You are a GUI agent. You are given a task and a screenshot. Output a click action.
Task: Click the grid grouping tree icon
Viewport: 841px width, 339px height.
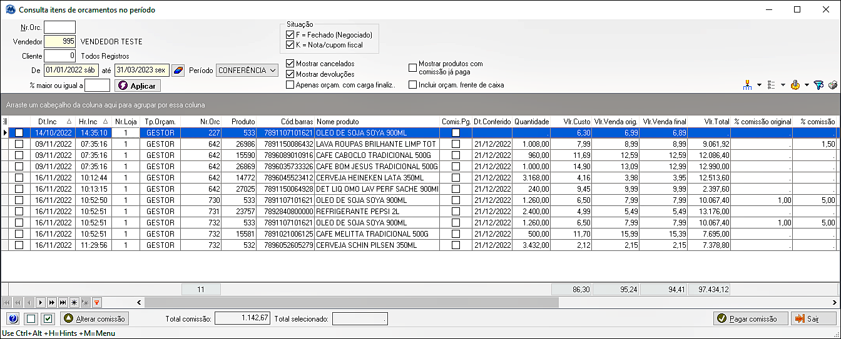748,85
